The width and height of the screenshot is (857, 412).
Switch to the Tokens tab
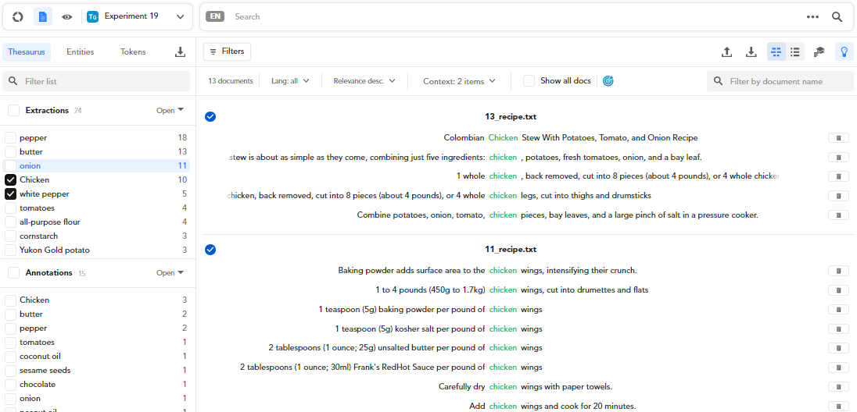[133, 52]
